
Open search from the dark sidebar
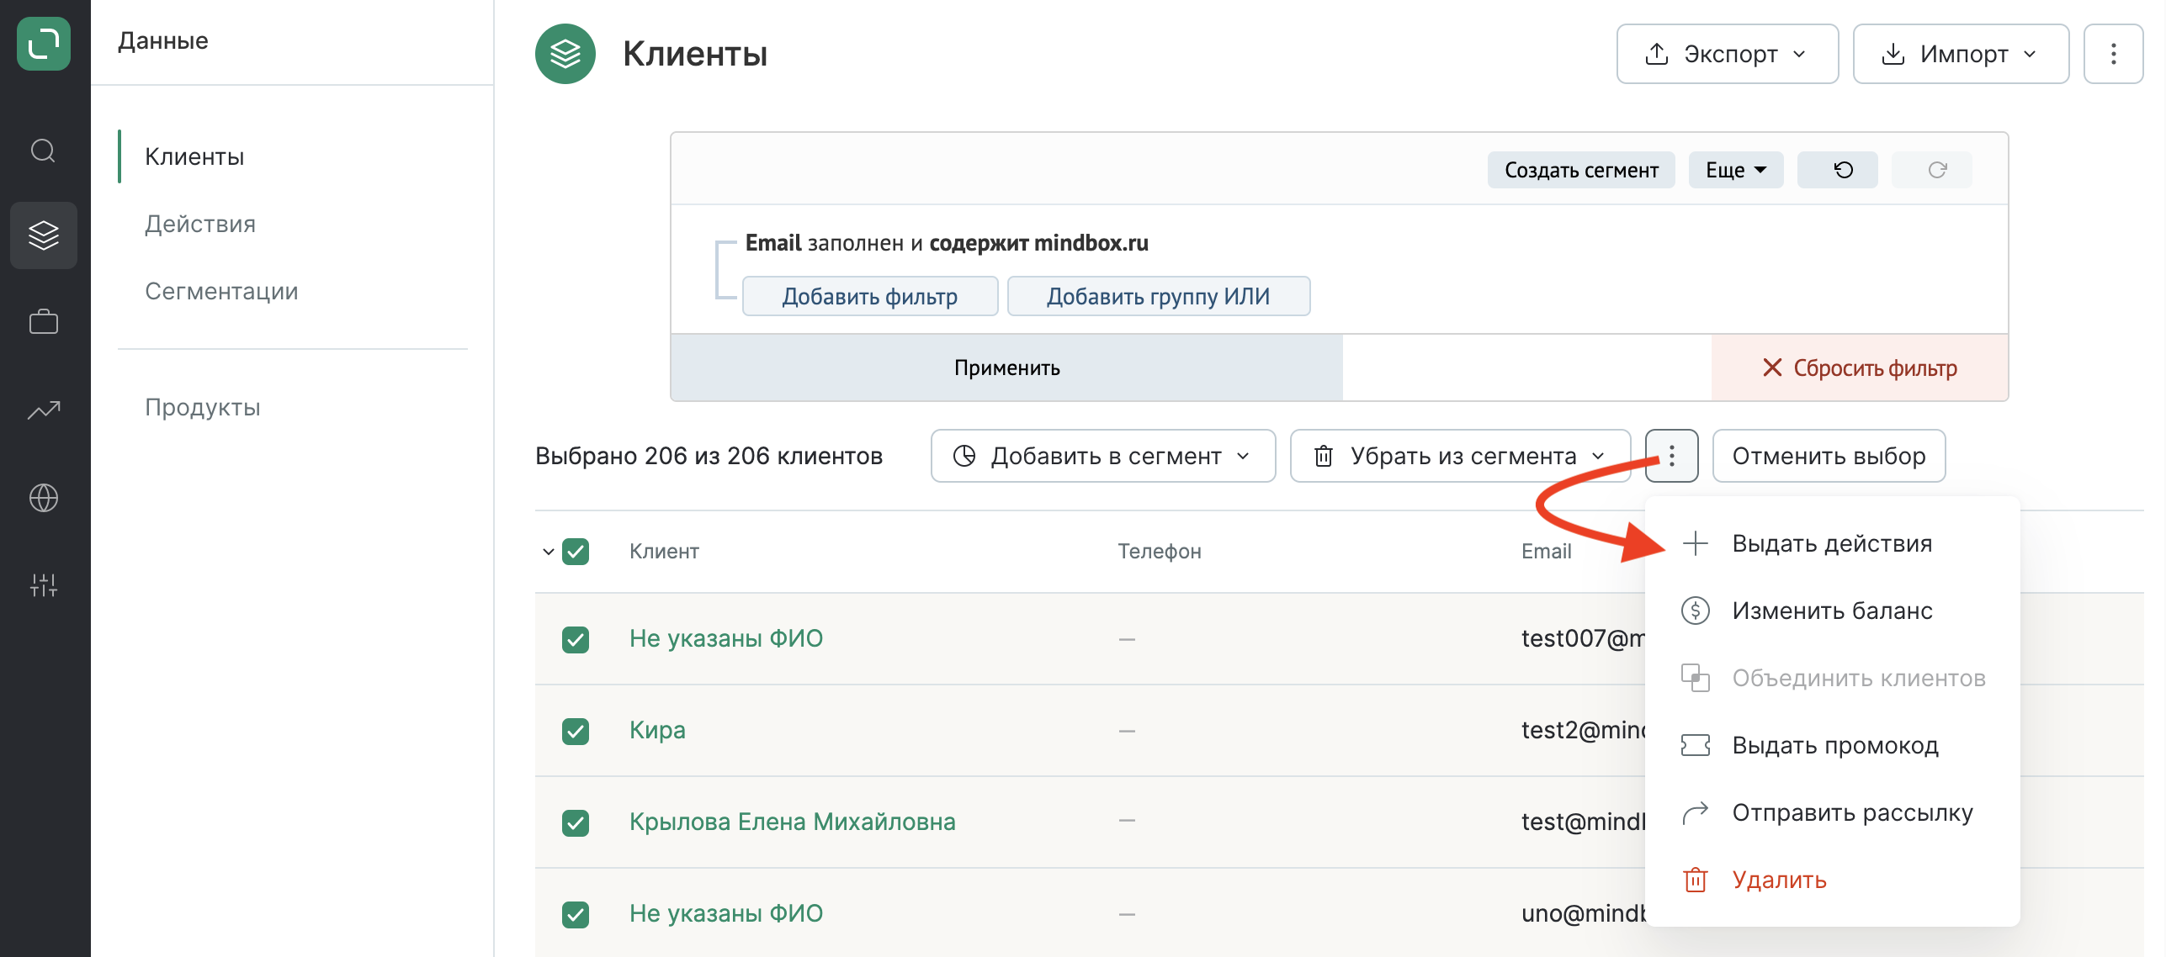click(44, 151)
